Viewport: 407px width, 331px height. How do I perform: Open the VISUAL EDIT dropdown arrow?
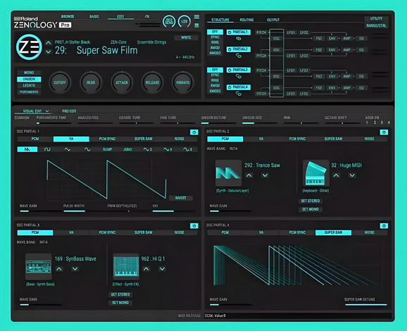[47, 111]
